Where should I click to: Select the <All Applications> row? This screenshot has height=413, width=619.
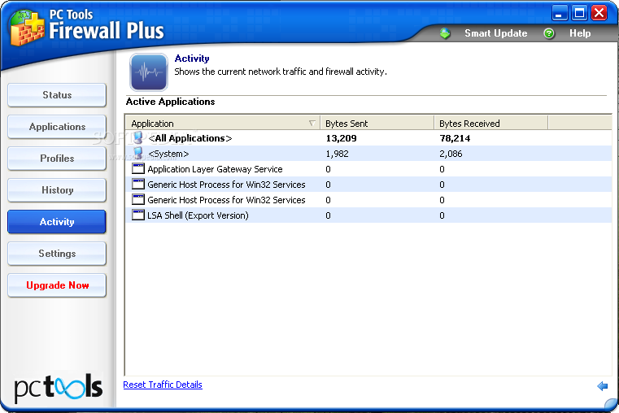(x=368, y=138)
